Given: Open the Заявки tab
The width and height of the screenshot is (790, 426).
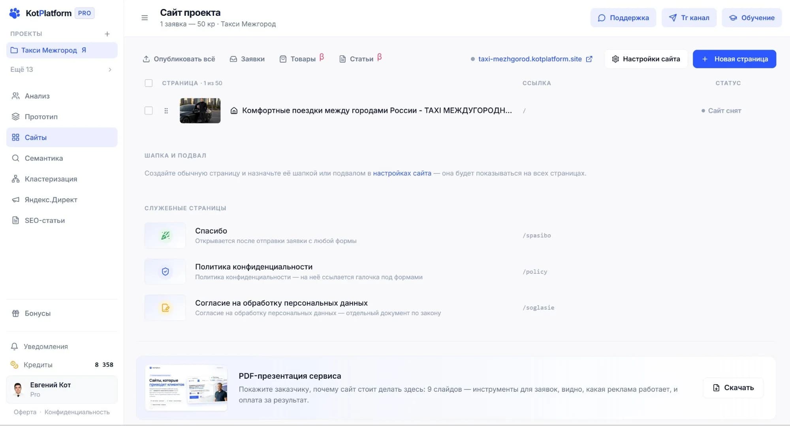Looking at the screenshot, I should [x=247, y=59].
